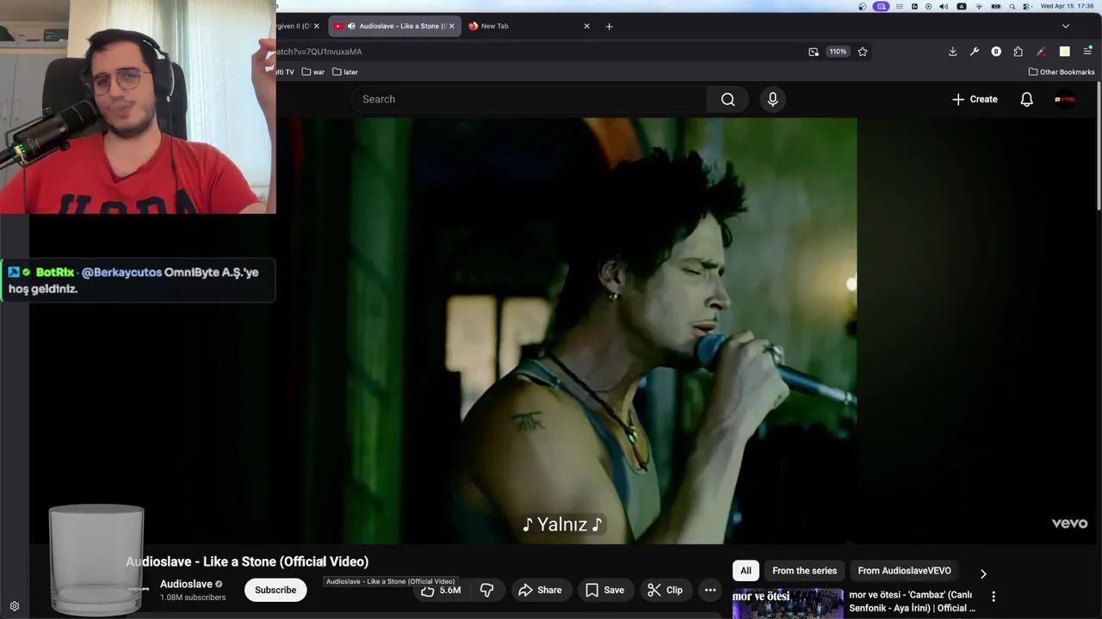Save the video to a playlist
This screenshot has width=1102, height=619.
[604, 590]
